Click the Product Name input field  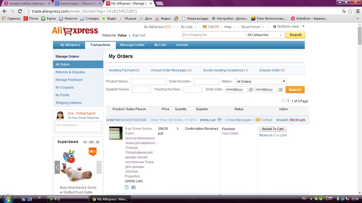click(148, 82)
